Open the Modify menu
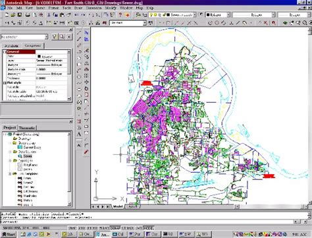312x238 pixels. [x=111, y=8]
